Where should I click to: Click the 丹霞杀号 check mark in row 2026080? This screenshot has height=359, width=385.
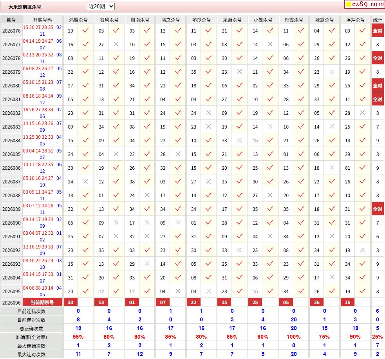(x=301, y=85)
